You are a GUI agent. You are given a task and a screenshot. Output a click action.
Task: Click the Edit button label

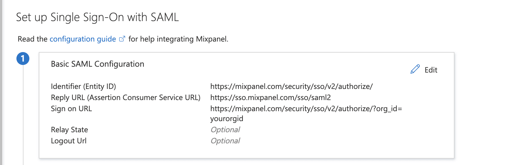pyautogui.click(x=431, y=70)
